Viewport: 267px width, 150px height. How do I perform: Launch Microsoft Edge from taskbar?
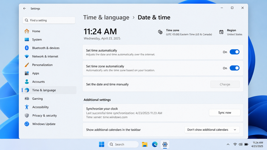click(155, 144)
